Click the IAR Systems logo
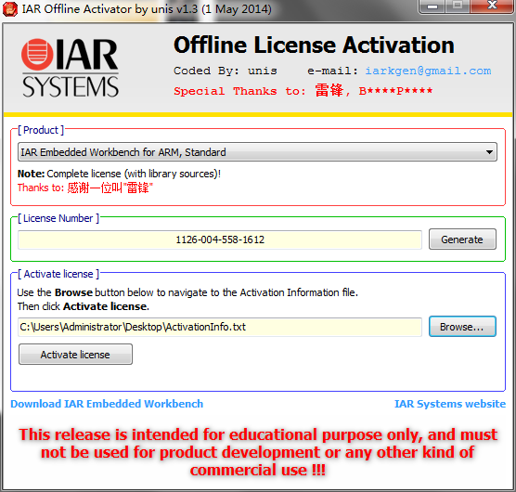516x492 pixels. point(70,68)
